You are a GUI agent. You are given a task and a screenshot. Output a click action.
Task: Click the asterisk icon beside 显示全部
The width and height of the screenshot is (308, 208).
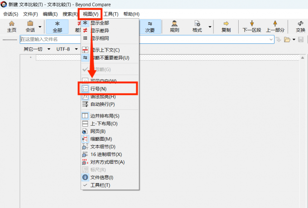(85, 23)
